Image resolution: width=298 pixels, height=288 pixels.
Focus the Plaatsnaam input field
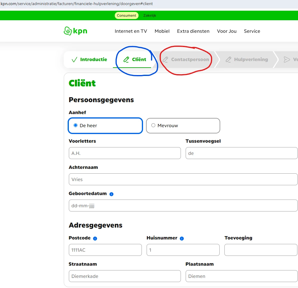click(x=241, y=276)
